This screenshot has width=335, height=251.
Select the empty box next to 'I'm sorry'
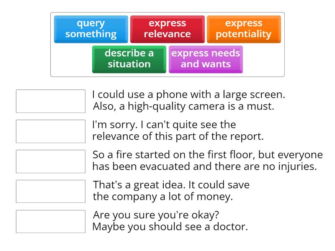coord(50,131)
